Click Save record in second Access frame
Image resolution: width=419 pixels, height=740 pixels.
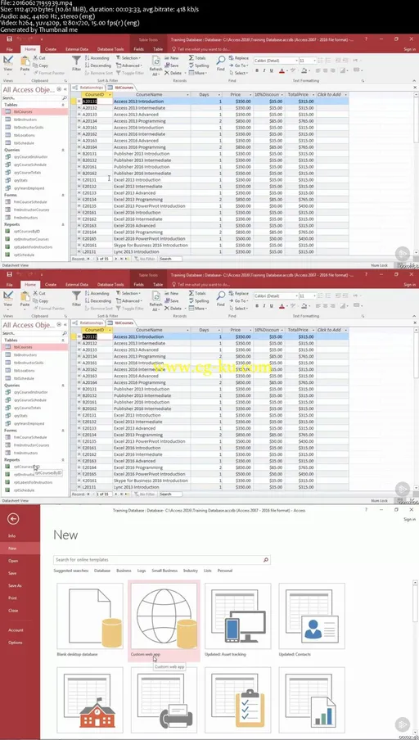[x=171, y=300]
